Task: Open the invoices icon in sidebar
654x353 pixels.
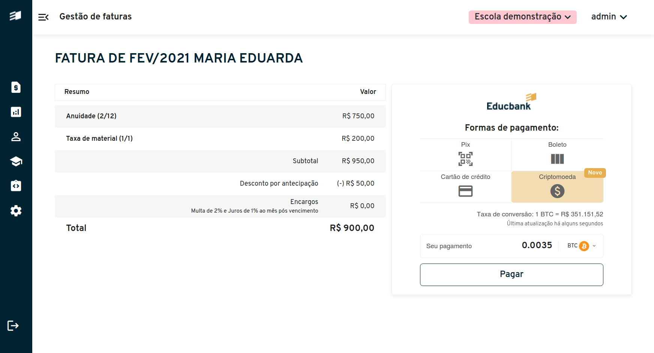Action: (x=16, y=87)
